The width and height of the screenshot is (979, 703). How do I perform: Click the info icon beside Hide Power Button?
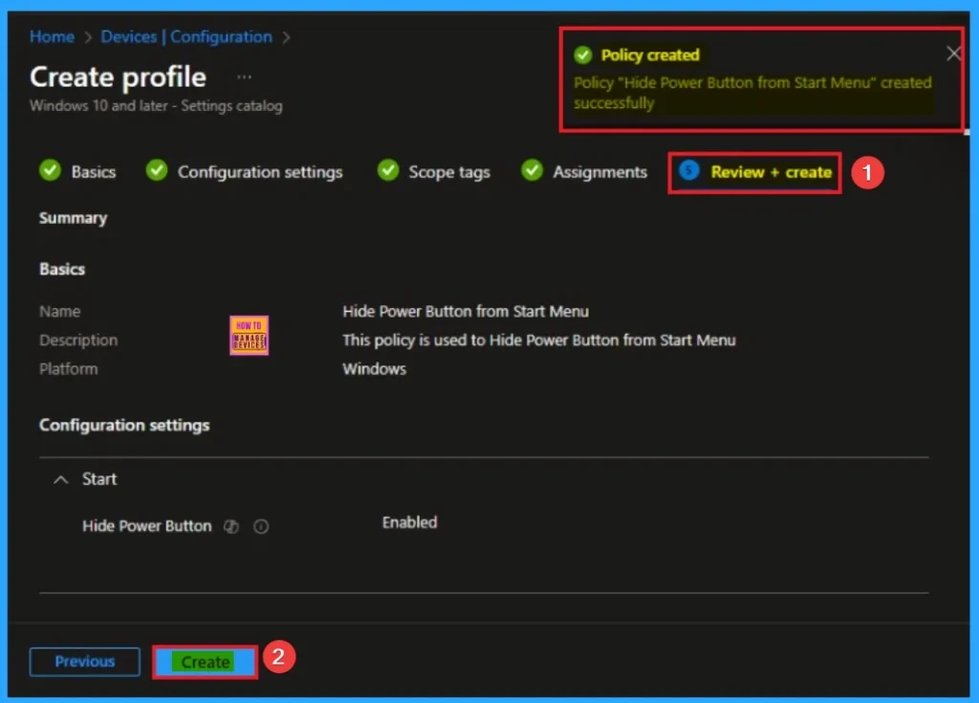click(x=261, y=527)
